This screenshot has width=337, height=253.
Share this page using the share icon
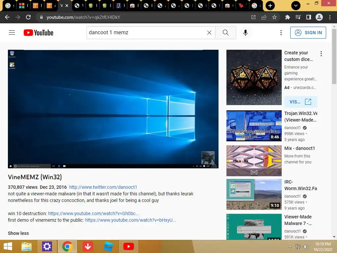[264, 17]
